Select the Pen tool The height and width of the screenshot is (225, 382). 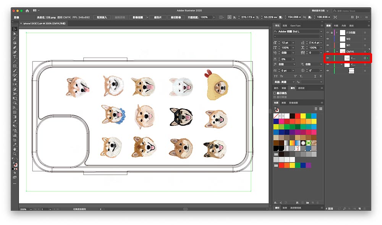15,47
